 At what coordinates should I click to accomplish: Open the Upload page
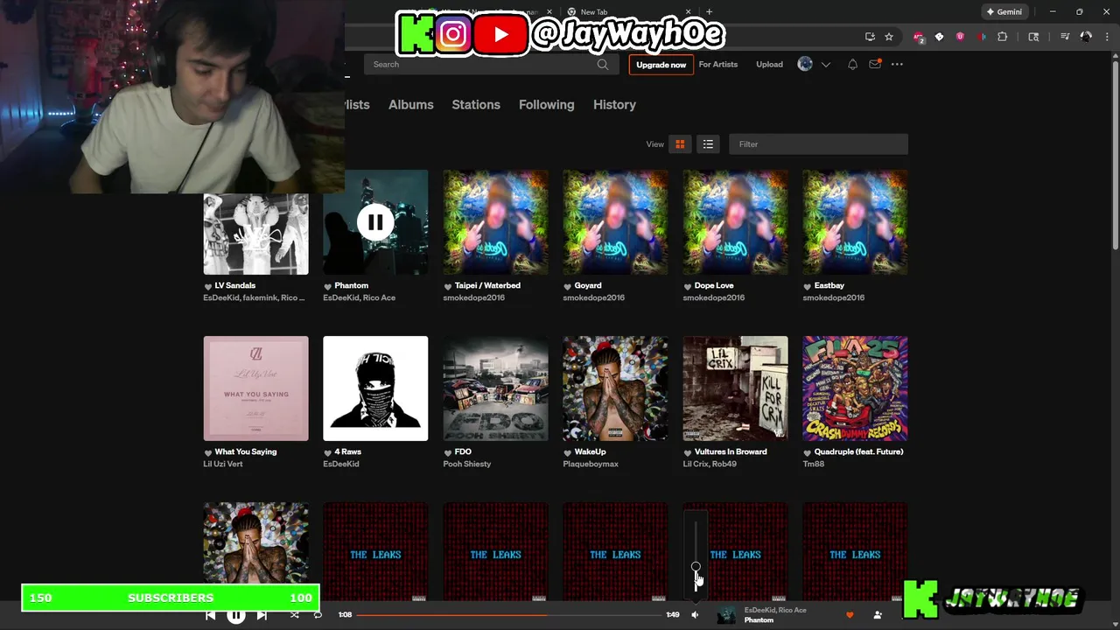(x=769, y=64)
